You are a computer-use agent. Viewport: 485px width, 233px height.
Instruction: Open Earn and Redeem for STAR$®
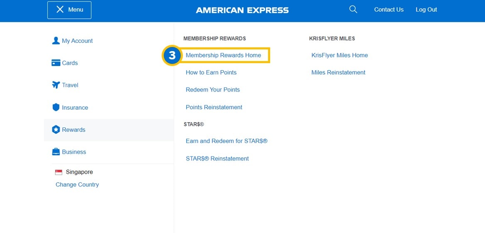(226, 141)
